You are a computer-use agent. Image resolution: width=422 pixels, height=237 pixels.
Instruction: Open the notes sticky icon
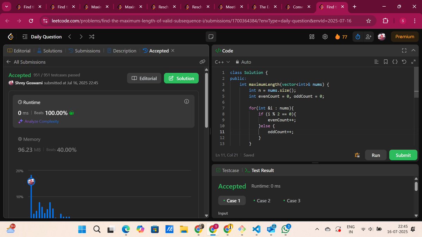[x=211, y=37]
